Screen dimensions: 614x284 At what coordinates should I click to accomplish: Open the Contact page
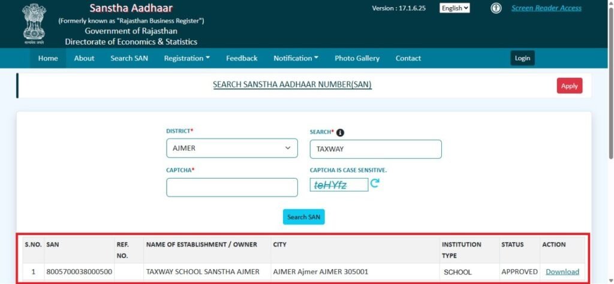coord(408,58)
